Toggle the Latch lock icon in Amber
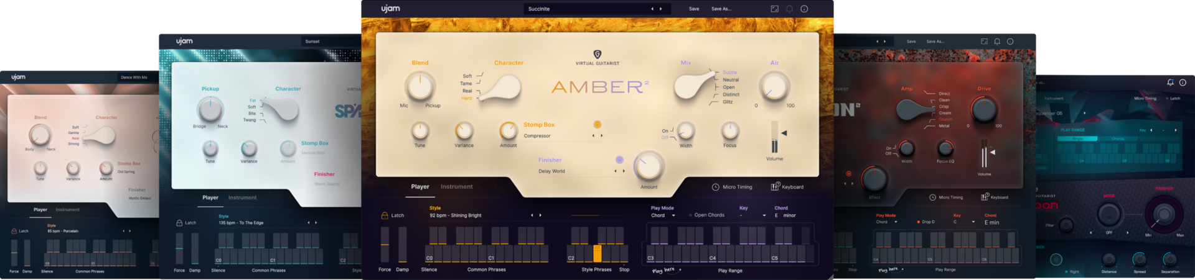Viewport: 1195px width, 280px height. pos(385,215)
